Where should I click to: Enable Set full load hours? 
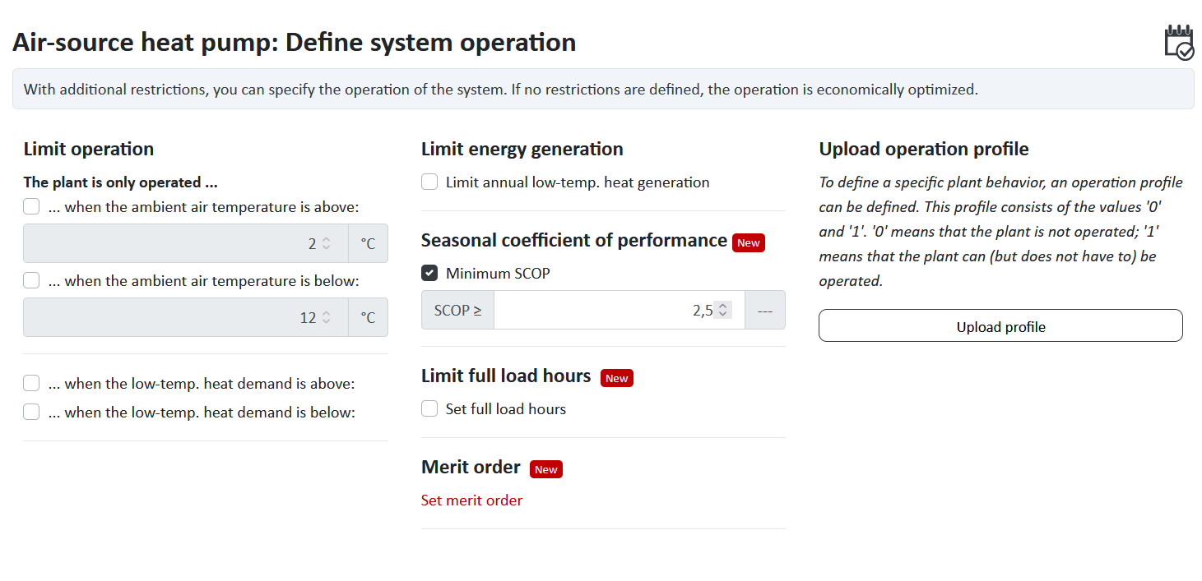coord(429,408)
